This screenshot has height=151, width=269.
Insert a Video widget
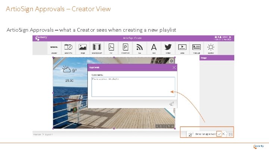coord(182,48)
